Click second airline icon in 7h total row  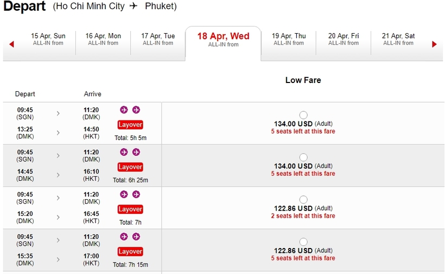pyautogui.click(x=136, y=194)
